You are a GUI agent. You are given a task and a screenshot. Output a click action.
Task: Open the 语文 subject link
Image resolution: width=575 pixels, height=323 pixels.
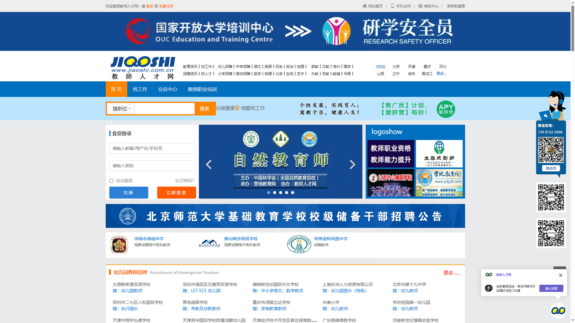pyautogui.click(x=257, y=67)
